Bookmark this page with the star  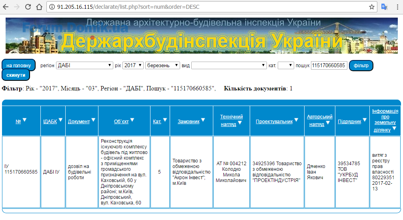tap(372, 7)
